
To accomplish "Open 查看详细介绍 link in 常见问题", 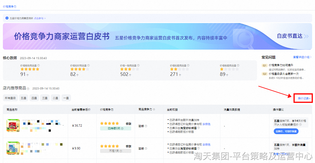I will (302, 57).
